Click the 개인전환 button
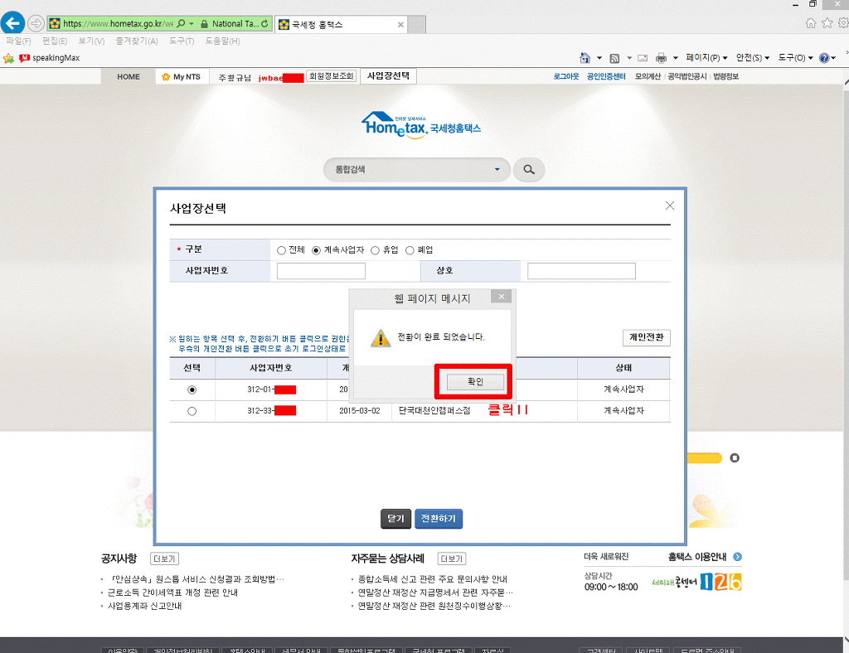 [647, 337]
